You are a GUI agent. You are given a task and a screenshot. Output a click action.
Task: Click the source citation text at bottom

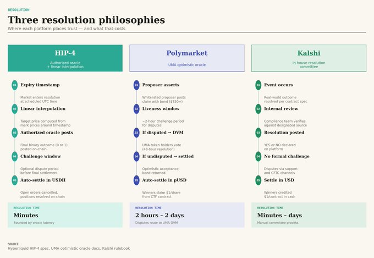69,248
